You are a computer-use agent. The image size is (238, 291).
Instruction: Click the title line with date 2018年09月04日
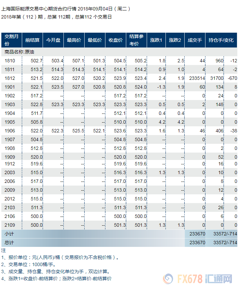[66, 9]
